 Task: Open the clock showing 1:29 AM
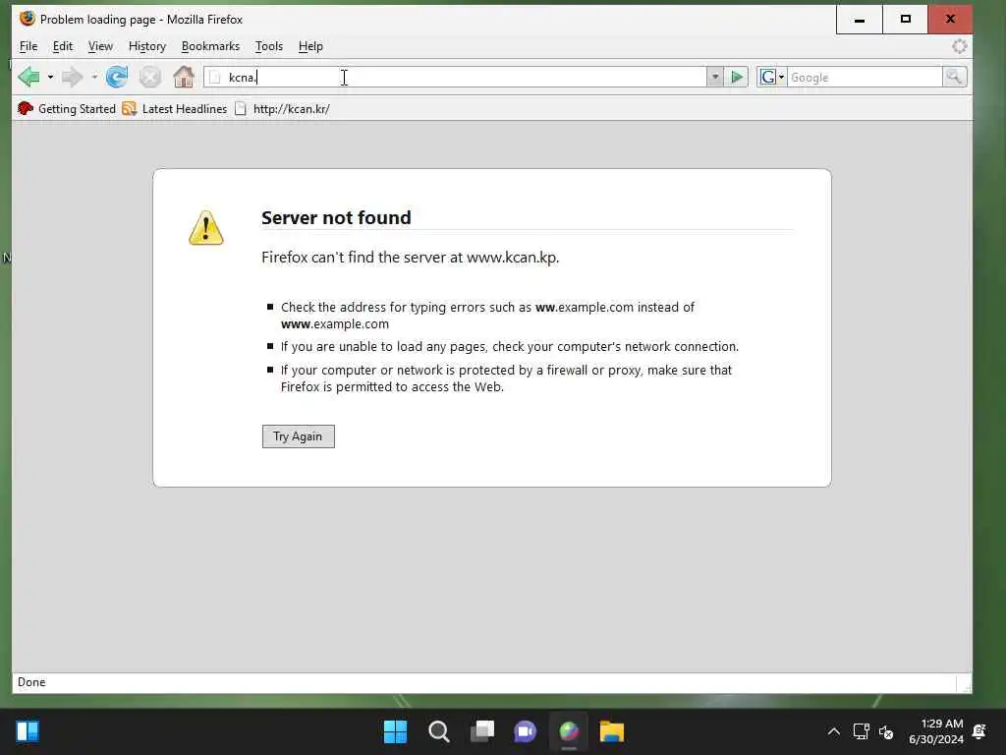tap(936, 731)
